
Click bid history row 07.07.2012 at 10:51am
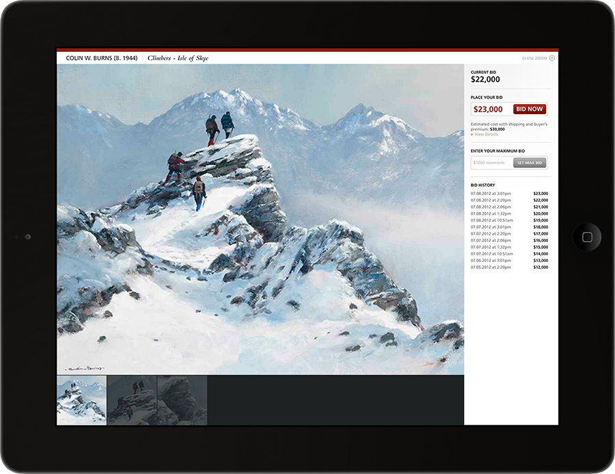tap(509, 254)
